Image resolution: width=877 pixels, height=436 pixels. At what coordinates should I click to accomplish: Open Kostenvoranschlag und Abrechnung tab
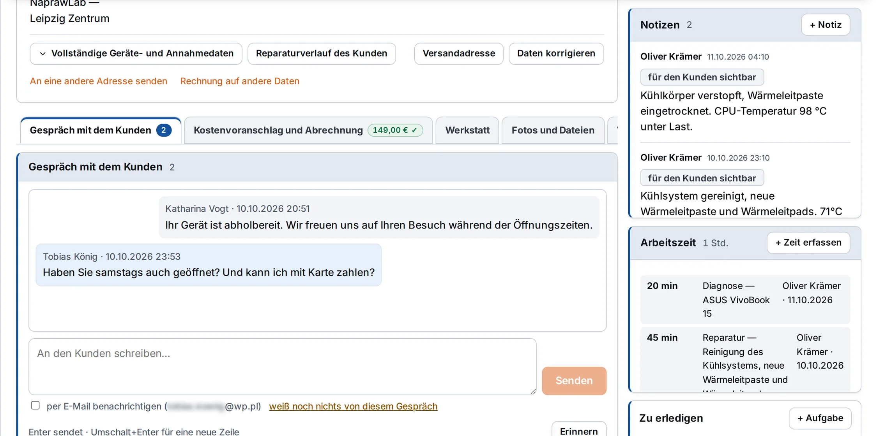pos(308,130)
